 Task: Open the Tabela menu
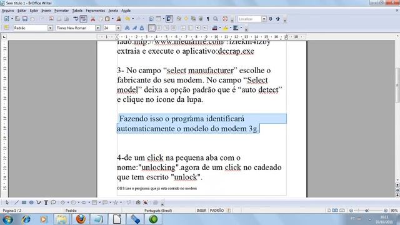(77, 11)
